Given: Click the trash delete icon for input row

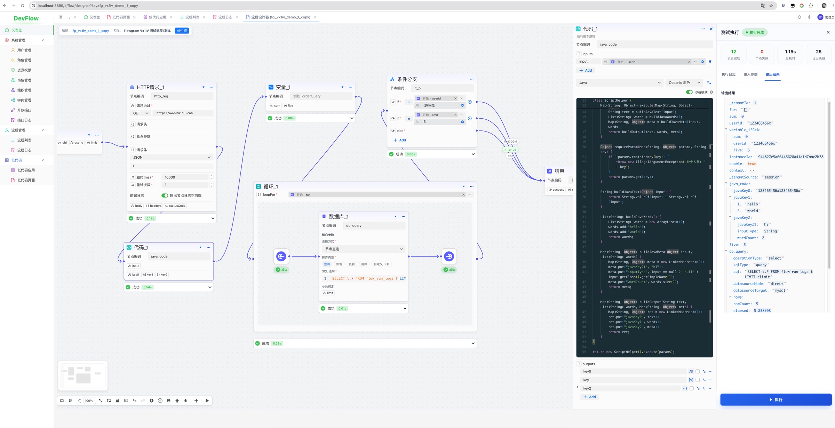Looking at the screenshot, I should (710, 62).
